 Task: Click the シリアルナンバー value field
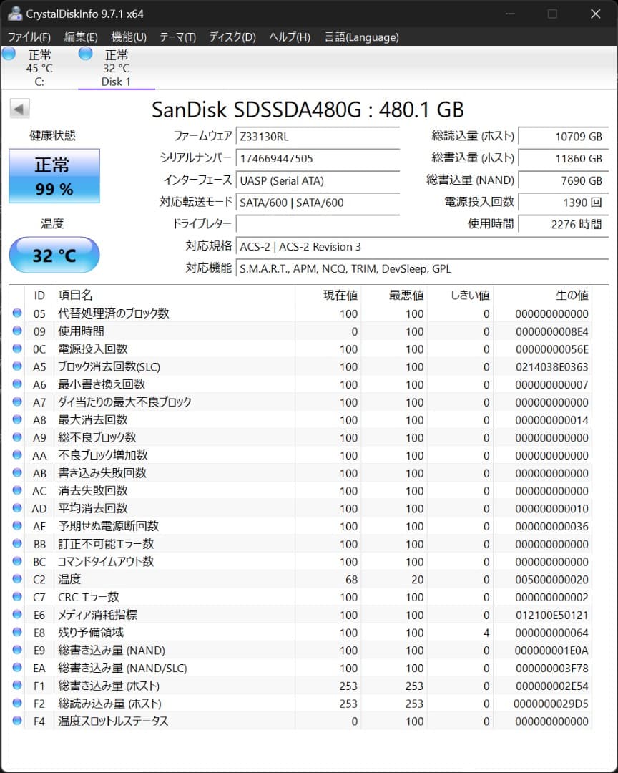317,158
